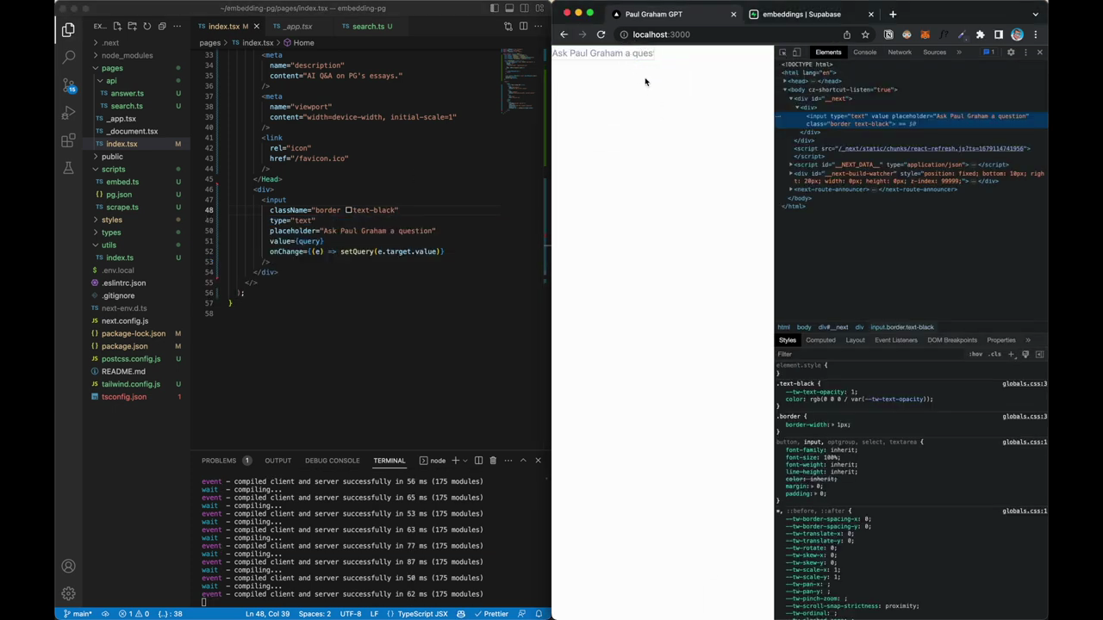Toggle primary sidebar layout in title bar
1103x620 pixels.
[x=495, y=9]
